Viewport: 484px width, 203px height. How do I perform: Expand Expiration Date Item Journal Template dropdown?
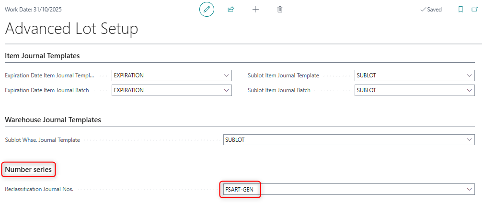[x=226, y=75]
